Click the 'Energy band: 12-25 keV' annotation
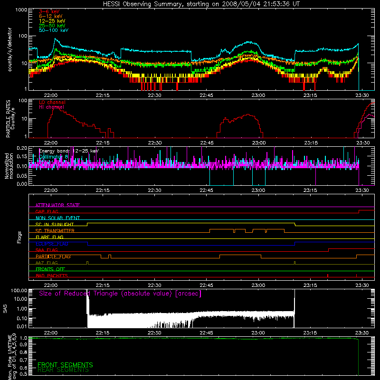 69,151
